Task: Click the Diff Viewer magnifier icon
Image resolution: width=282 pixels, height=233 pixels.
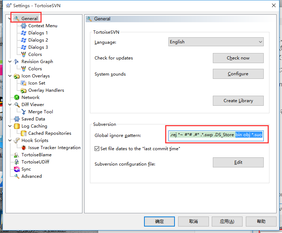Action: click(x=17, y=105)
